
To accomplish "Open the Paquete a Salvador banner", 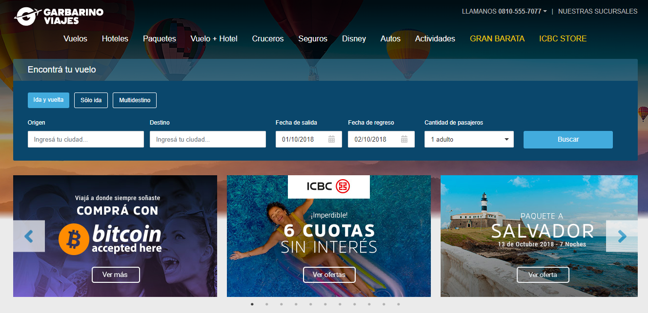I will pos(539,236).
